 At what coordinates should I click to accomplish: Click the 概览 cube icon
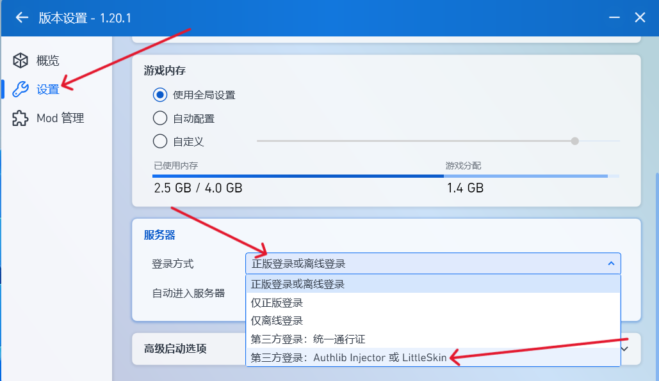[20, 61]
